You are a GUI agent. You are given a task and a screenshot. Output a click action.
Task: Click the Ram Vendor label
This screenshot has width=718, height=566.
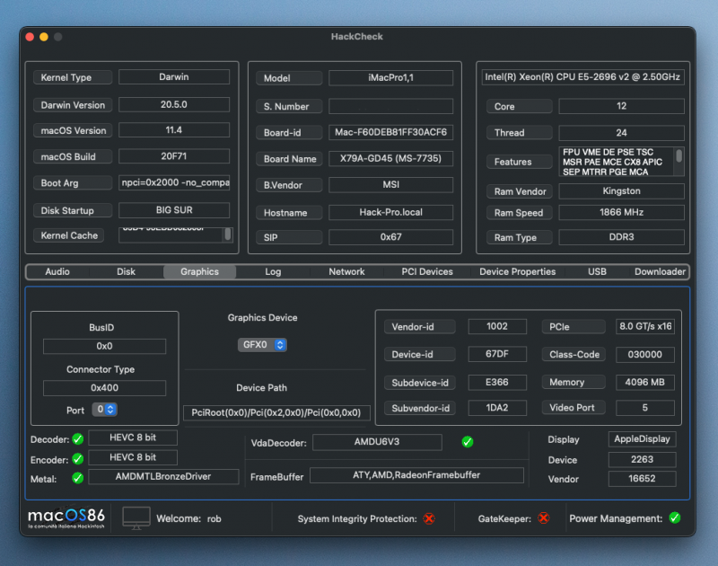[x=520, y=191]
